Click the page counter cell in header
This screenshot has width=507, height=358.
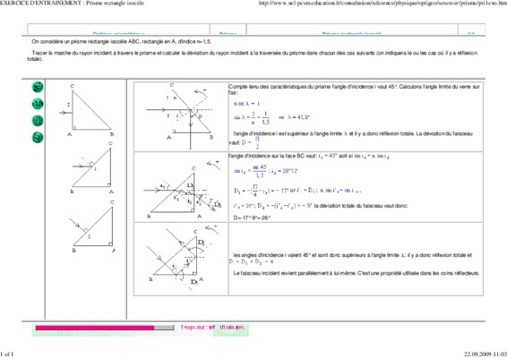coord(471,33)
